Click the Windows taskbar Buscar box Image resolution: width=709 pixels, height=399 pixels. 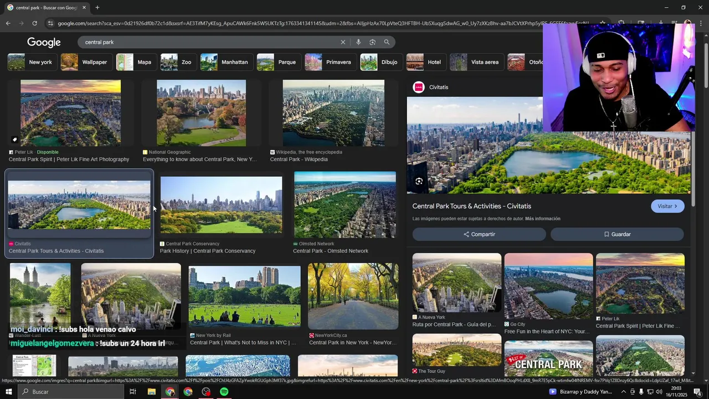click(x=70, y=392)
